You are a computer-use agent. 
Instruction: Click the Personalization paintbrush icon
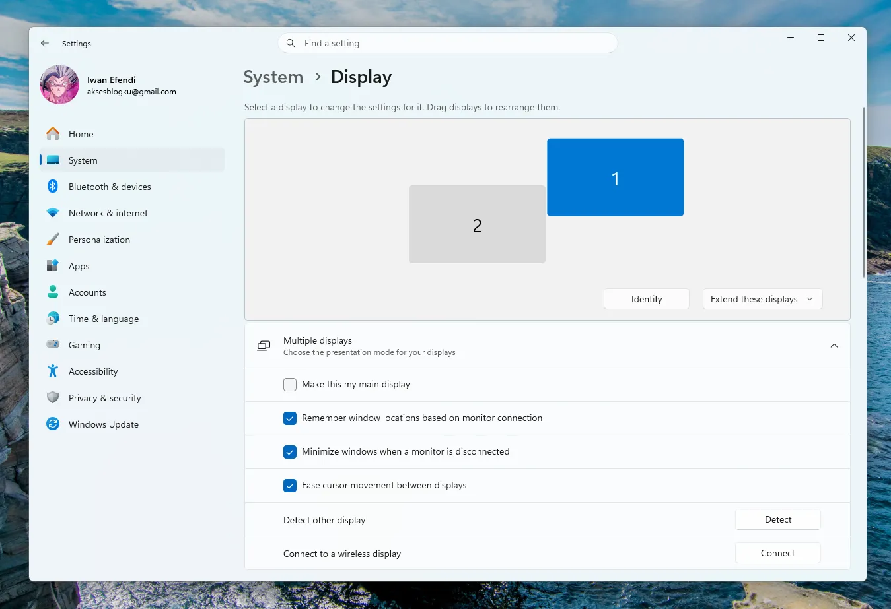[x=53, y=240]
